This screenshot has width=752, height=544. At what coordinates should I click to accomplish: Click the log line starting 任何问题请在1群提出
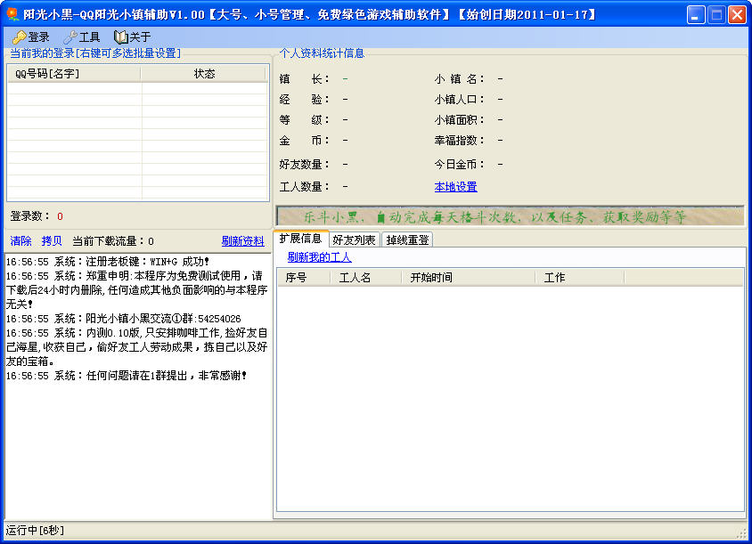coord(127,376)
